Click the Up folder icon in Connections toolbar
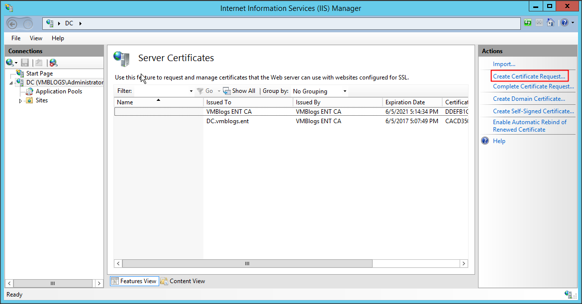Viewport: 582px width, 304px height. tap(39, 63)
